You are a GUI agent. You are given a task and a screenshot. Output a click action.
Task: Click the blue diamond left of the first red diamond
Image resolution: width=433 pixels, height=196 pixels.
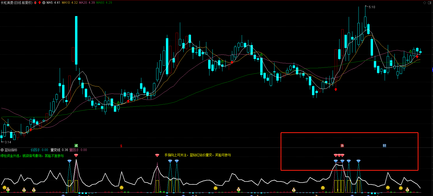(69, 161)
